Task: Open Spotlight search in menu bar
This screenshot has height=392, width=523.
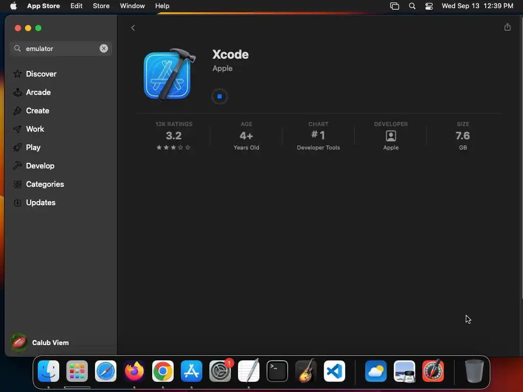Action: (x=412, y=6)
